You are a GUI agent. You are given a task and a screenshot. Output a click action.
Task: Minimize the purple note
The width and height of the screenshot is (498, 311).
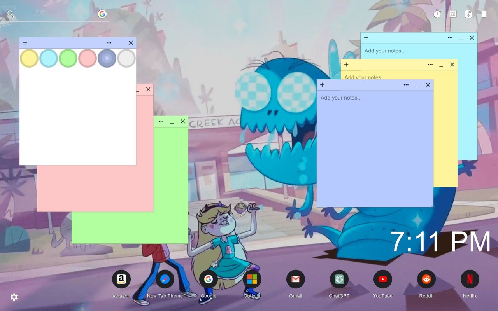pyautogui.click(x=417, y=86)
